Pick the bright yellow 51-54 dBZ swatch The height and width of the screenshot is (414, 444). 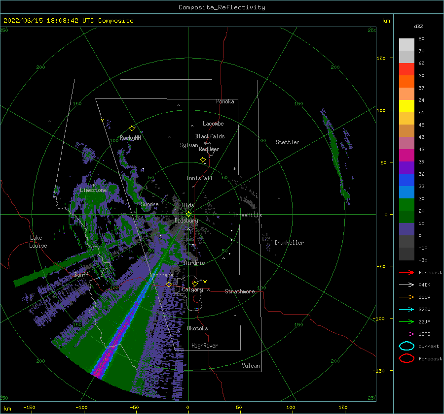tap(407, 106)
